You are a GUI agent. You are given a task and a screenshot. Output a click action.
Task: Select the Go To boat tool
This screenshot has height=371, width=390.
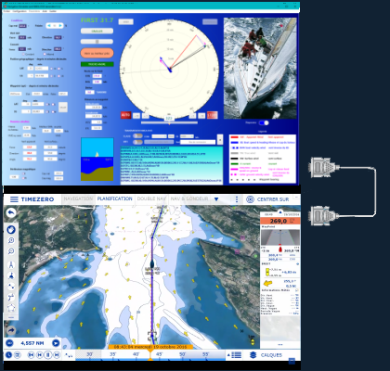(x=11, y=275)
